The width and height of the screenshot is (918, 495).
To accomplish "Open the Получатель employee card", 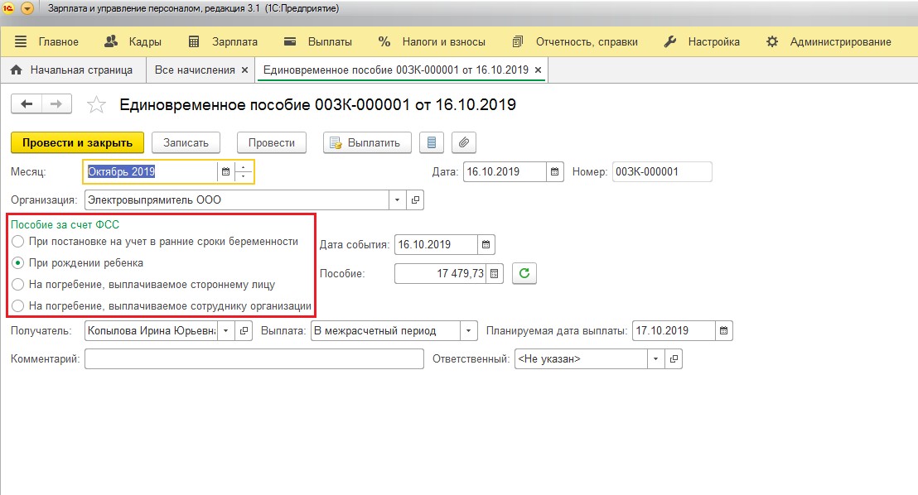I will (244, 330).
